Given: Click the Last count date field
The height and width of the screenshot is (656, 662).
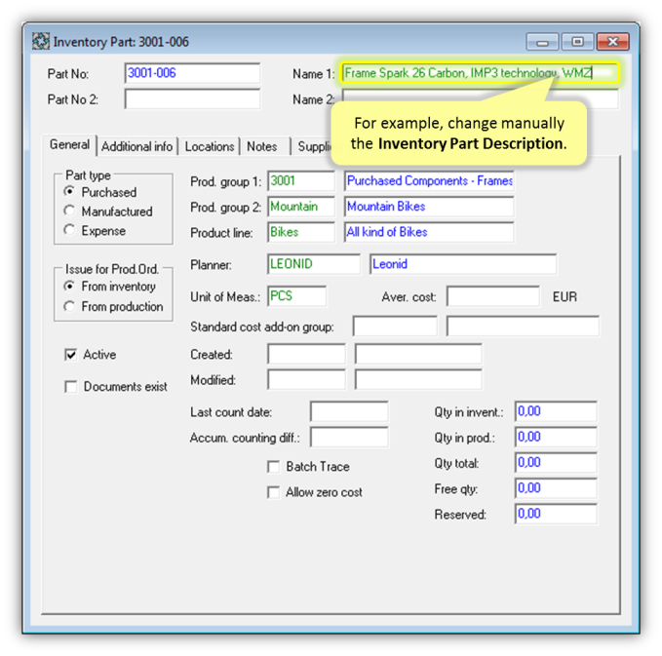Looking at the screenshot, I should (x=349, y=411).
